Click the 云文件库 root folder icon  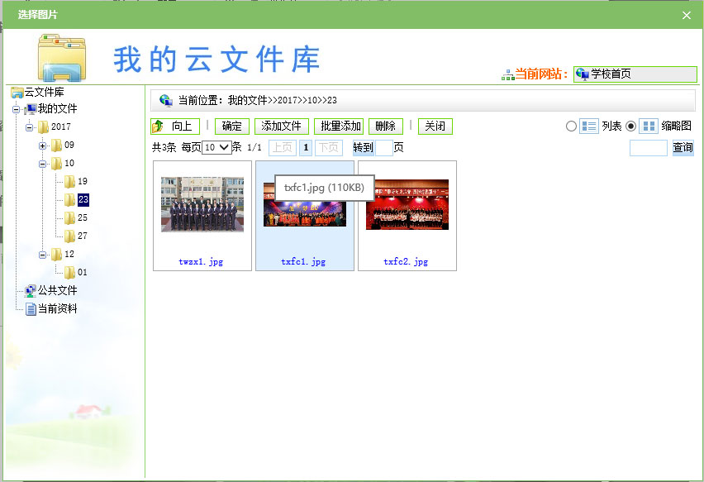(x=17, y=92)
